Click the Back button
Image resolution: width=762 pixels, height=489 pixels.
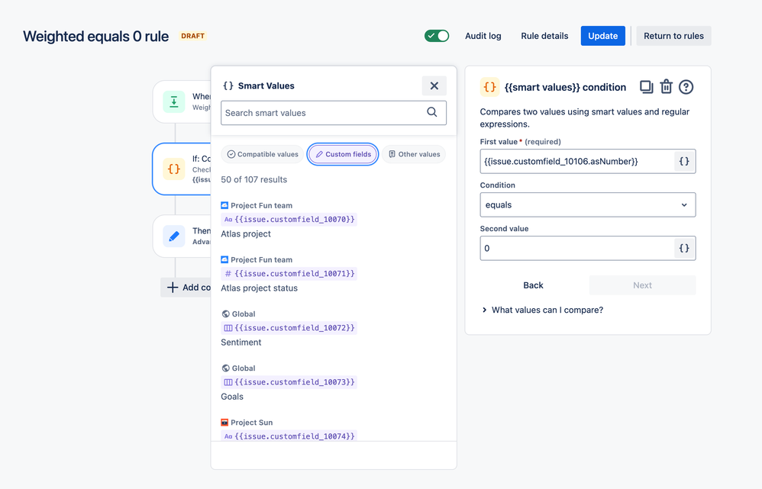coord(533,285)
